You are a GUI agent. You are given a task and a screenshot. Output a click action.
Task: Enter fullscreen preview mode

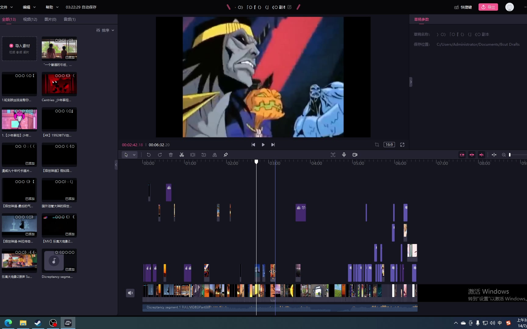tap(402, 145)
